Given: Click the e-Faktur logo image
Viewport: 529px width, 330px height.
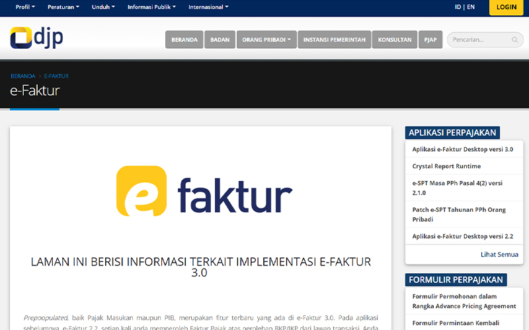Looking at the screenshot, I should 204,191.
